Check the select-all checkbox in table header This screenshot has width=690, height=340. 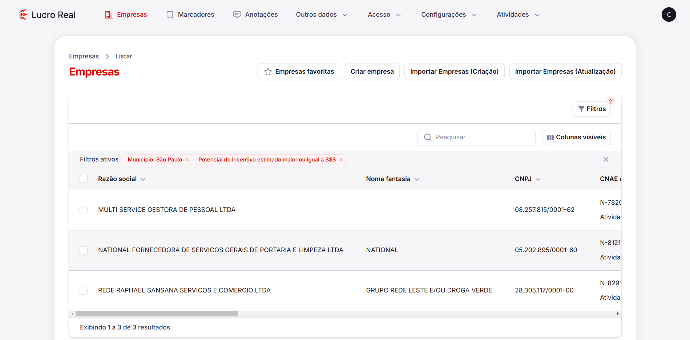click(84, 179)
